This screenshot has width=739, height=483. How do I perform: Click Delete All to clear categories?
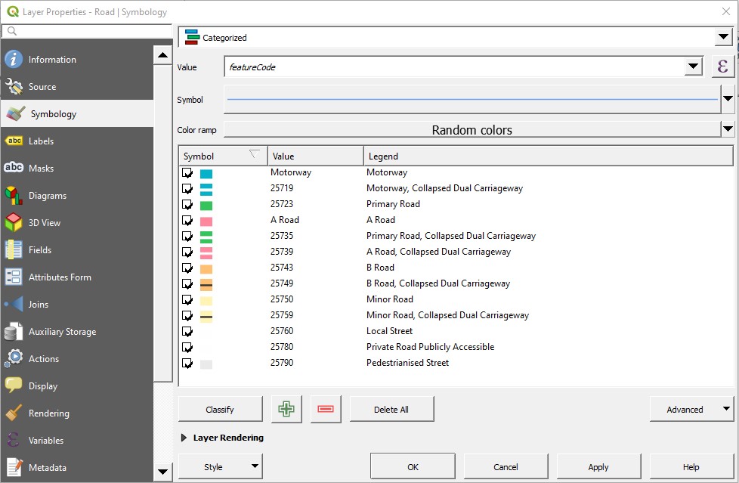click(x=391, y=408)
